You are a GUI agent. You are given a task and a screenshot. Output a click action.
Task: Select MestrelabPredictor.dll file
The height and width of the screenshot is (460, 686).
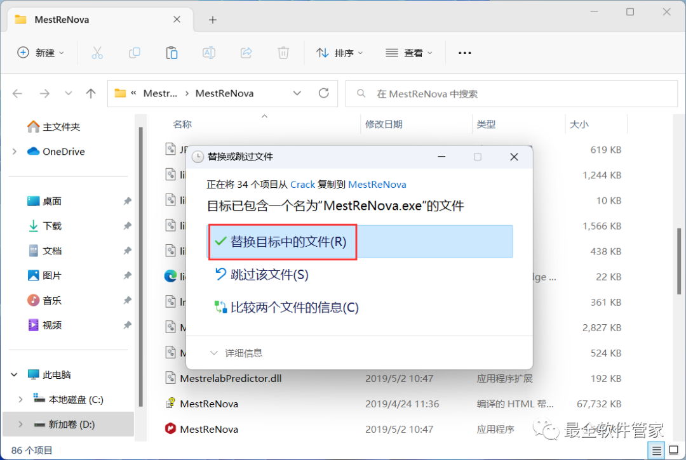coord(231,378)
